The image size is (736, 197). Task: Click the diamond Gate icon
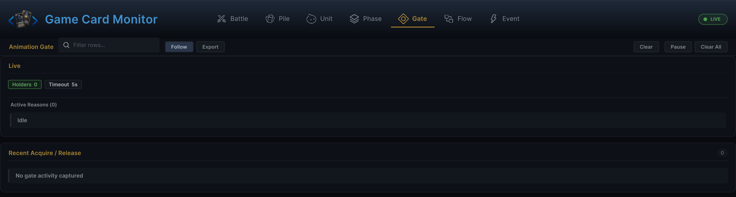pyautogui.click(x=403, y=19)
